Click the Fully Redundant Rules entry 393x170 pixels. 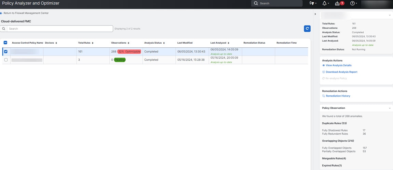(x=335, y=134)
